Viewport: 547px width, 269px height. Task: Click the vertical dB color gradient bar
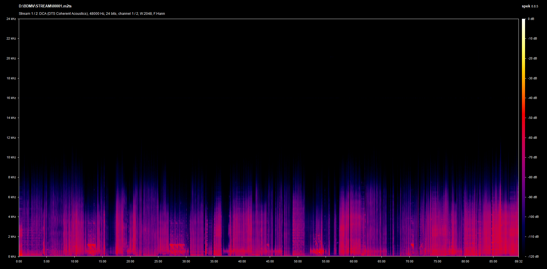tap(523, 138)
